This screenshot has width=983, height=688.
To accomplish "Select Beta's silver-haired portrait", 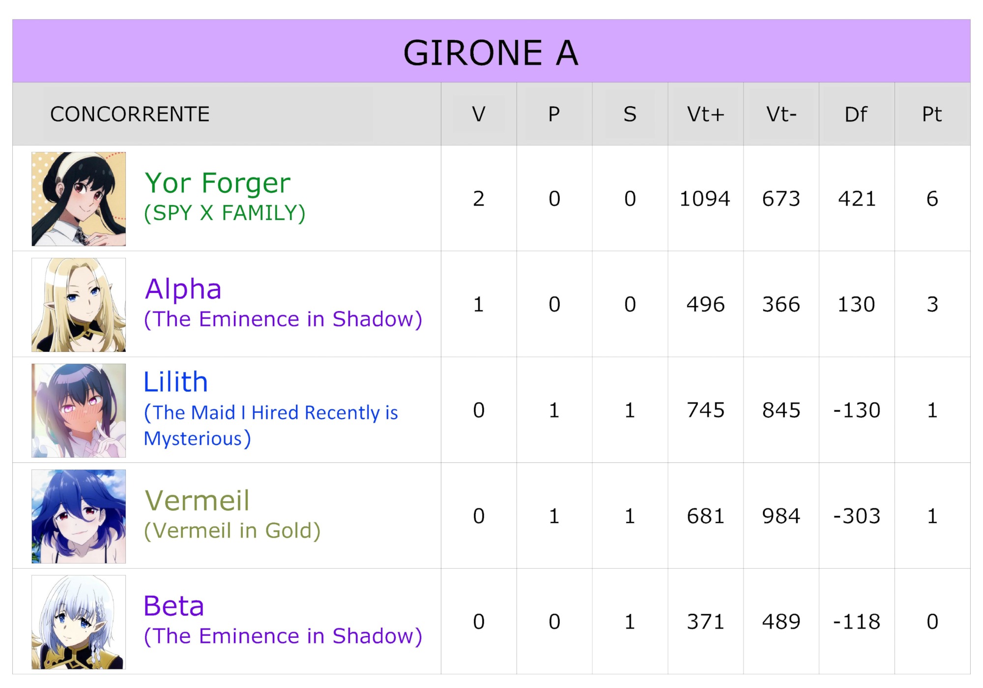I will pyautogui.click(x=79, y=622).
